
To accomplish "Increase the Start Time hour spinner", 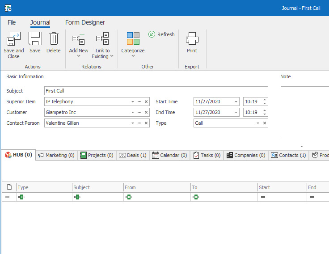I will tap(265, 100).
